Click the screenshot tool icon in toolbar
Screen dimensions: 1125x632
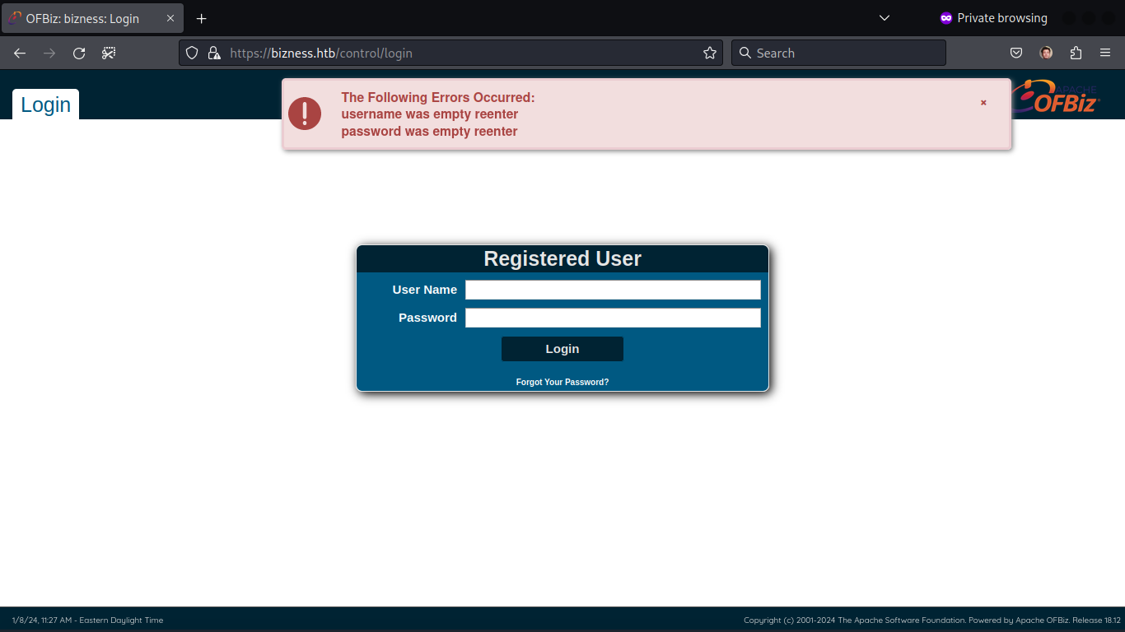tap(109, 53)
